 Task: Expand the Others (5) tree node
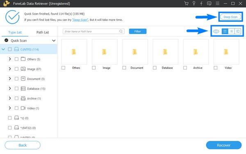click(10, 59)
